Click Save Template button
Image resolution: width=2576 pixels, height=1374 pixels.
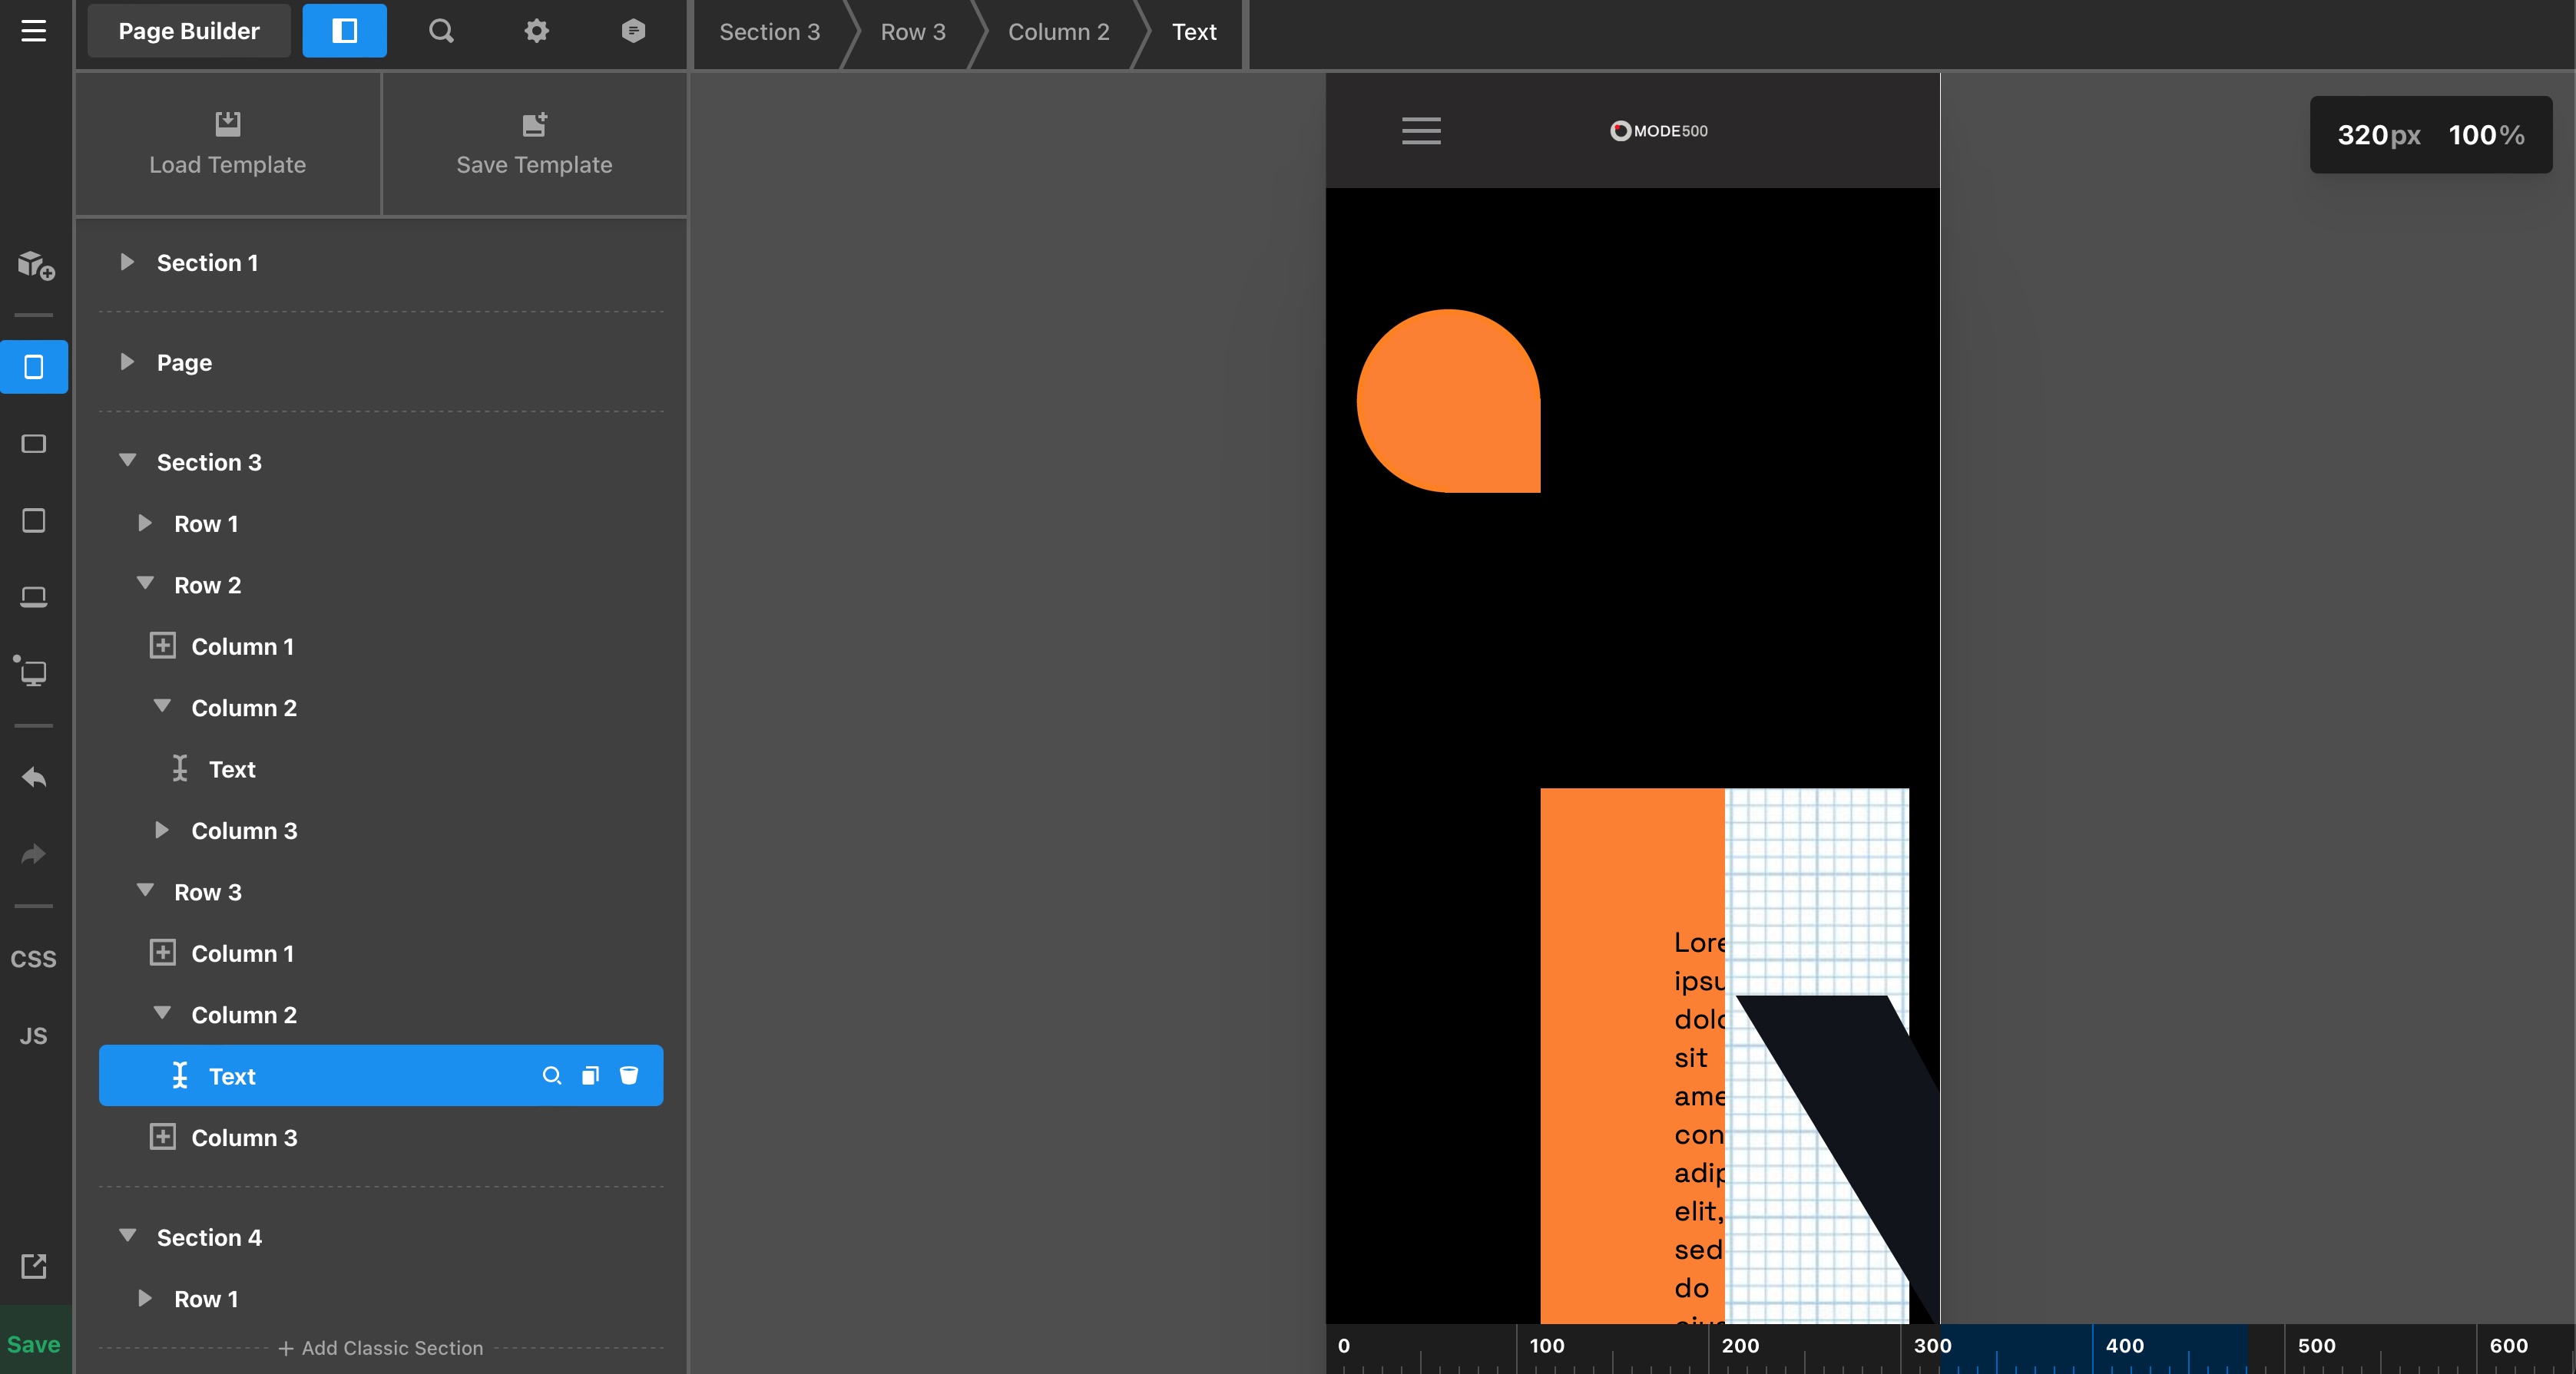tap(534, 144)
